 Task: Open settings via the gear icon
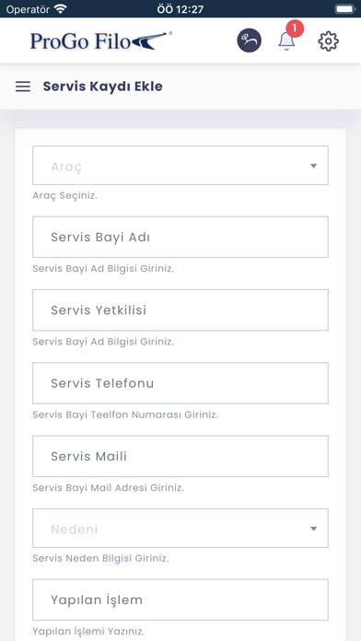click(x=328, y=41)
